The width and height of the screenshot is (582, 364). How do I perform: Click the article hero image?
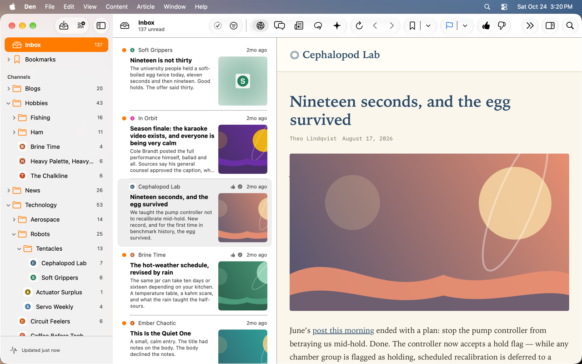pos(429,232)
